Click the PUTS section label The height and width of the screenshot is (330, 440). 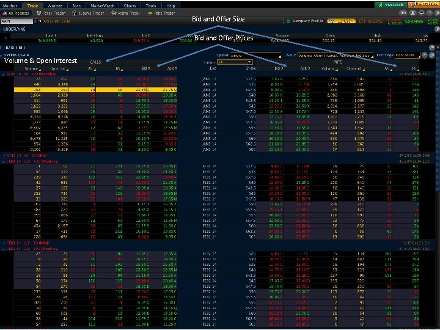coord(337,62)
